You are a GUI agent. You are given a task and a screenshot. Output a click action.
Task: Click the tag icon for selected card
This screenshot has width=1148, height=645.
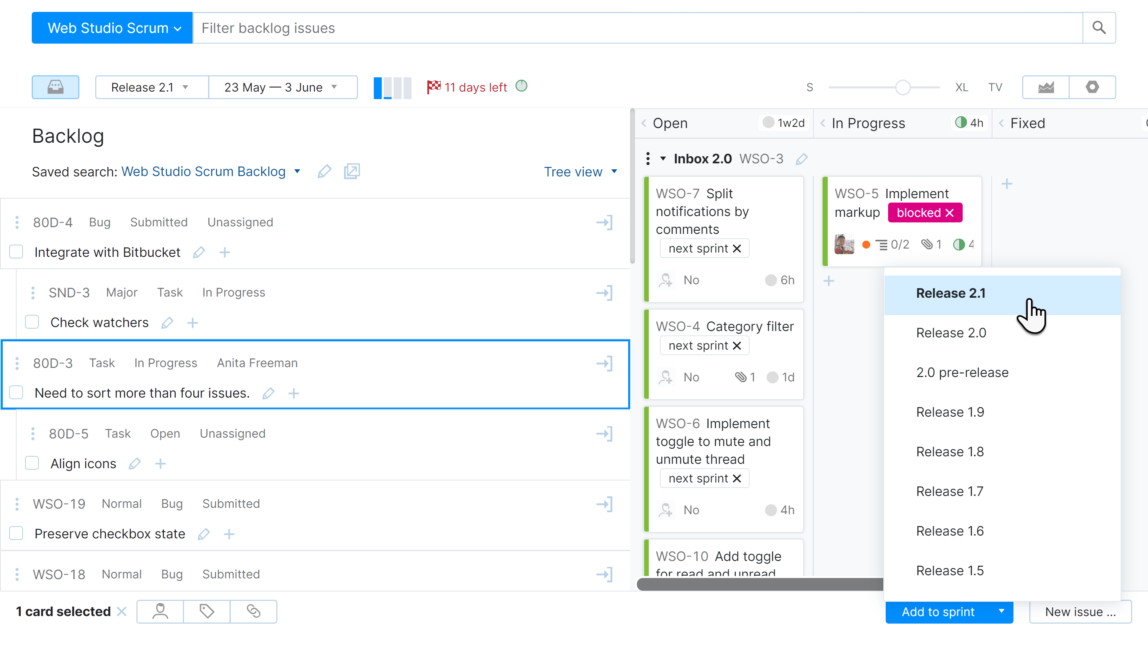click(206, 611)
